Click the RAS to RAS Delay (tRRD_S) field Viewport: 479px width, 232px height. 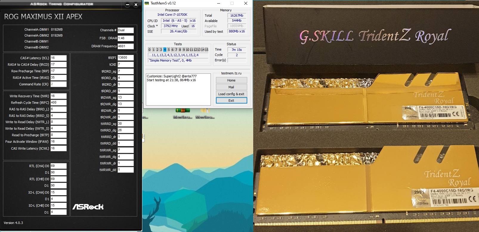pos(58,116)
